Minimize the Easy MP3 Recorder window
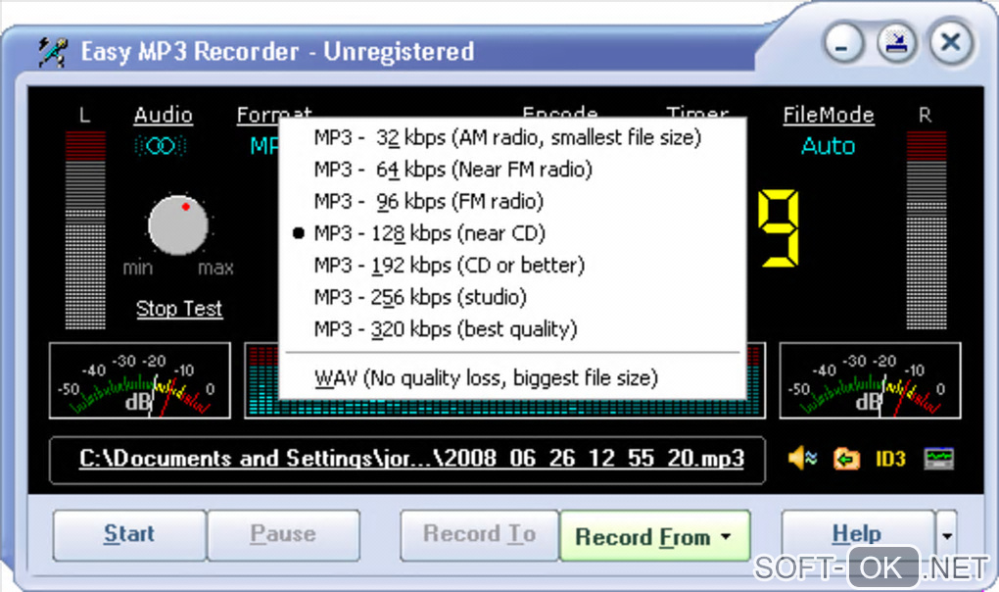Viewport: 999px width, 592px height. coord(844,43)
